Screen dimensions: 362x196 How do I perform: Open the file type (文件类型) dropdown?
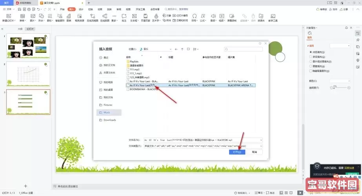pos(261,146)
